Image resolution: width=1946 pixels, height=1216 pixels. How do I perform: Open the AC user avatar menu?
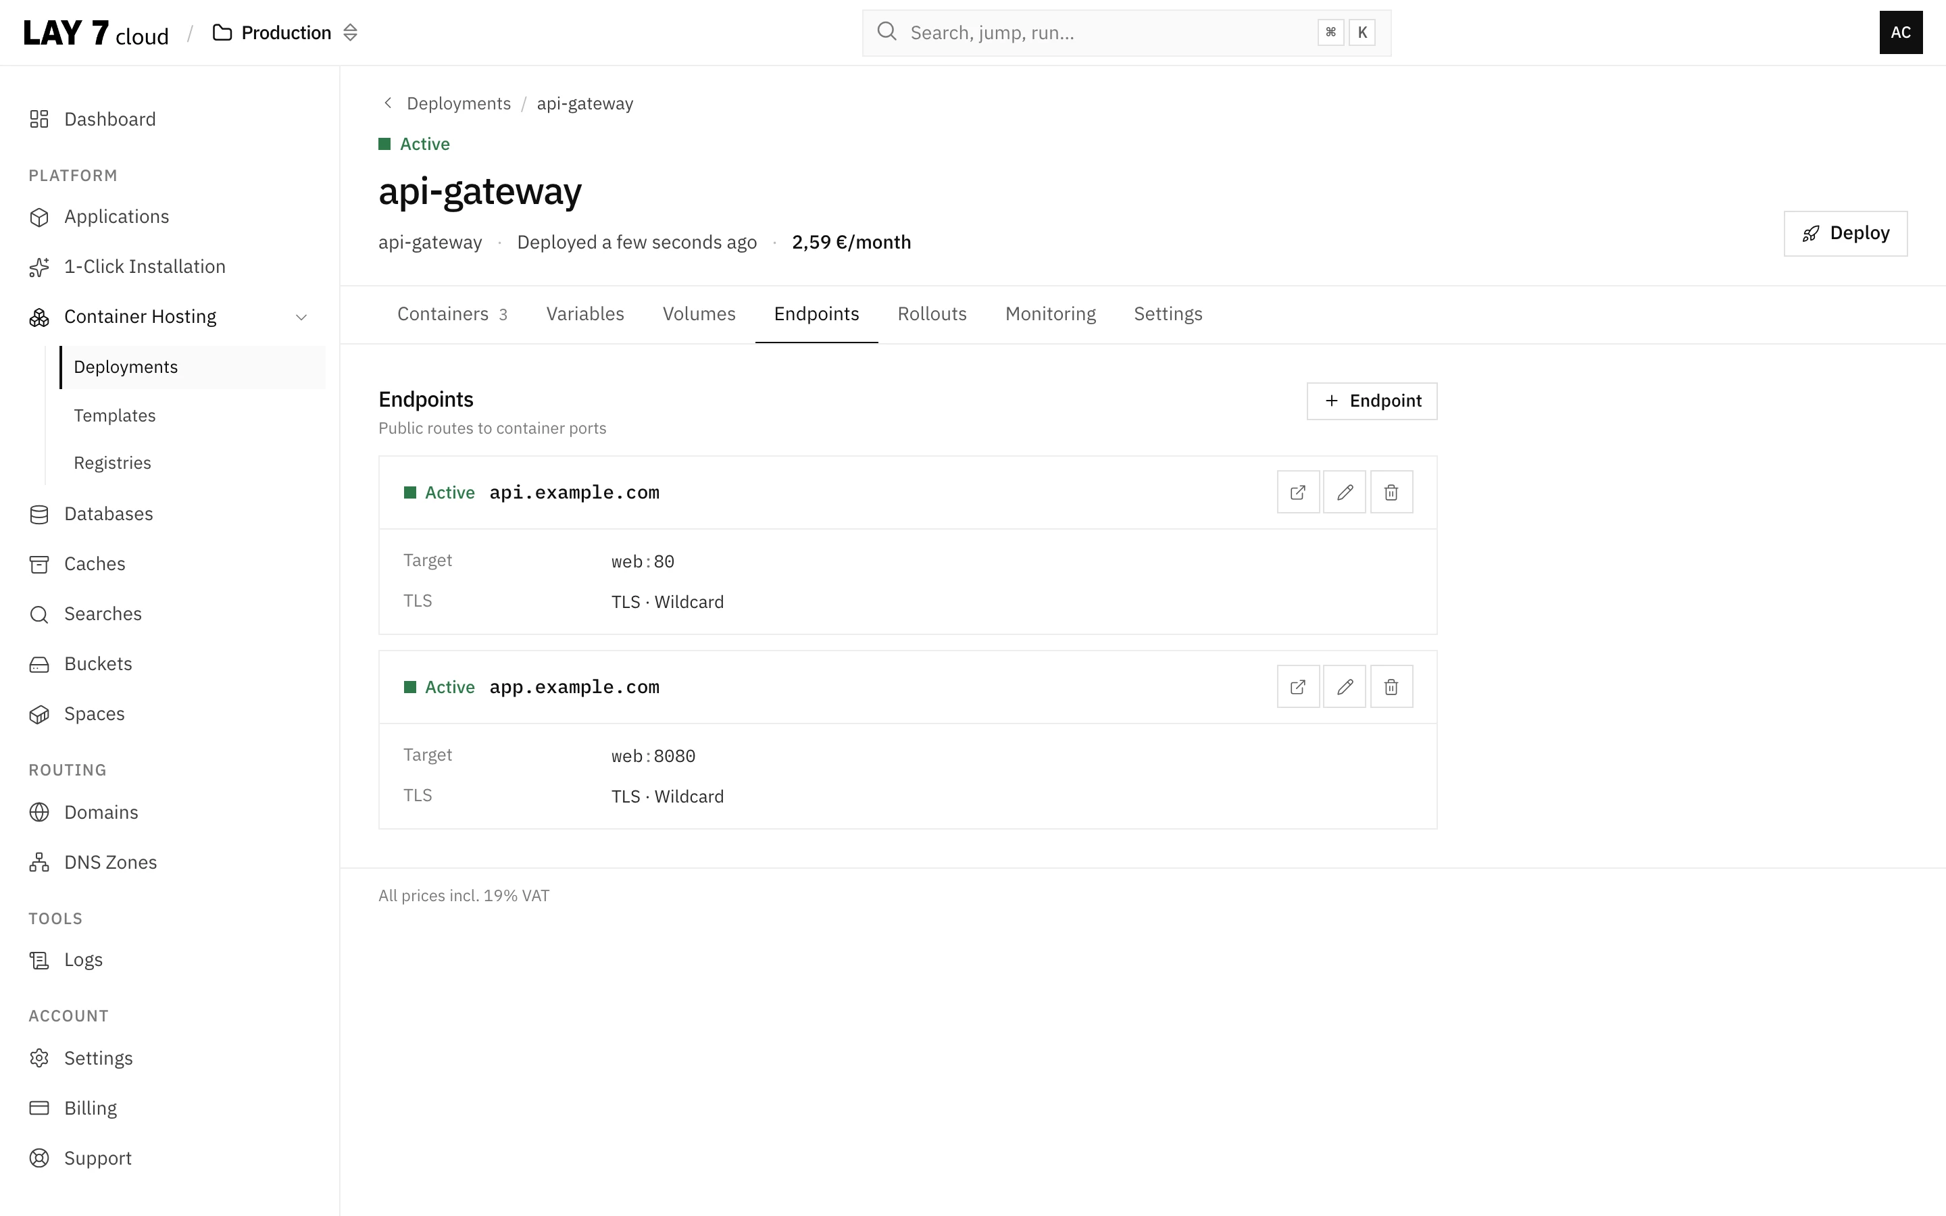tap(1900, 33)
